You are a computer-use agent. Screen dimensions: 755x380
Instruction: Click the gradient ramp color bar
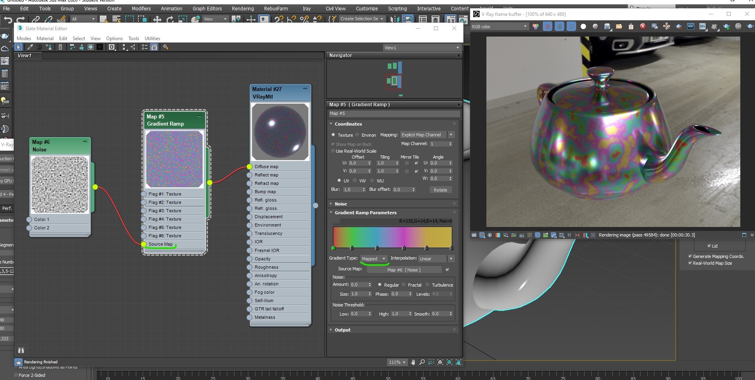click(392, 237)
